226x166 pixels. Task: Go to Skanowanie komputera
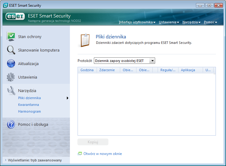(x=39, y=50)
